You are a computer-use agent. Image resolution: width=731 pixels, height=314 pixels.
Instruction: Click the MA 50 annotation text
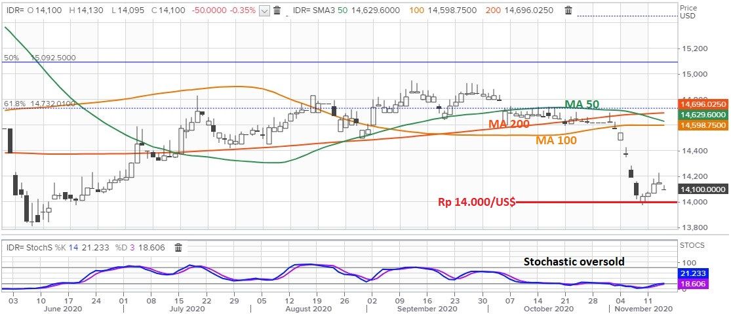pyautogui.click(x=582, y=104)
